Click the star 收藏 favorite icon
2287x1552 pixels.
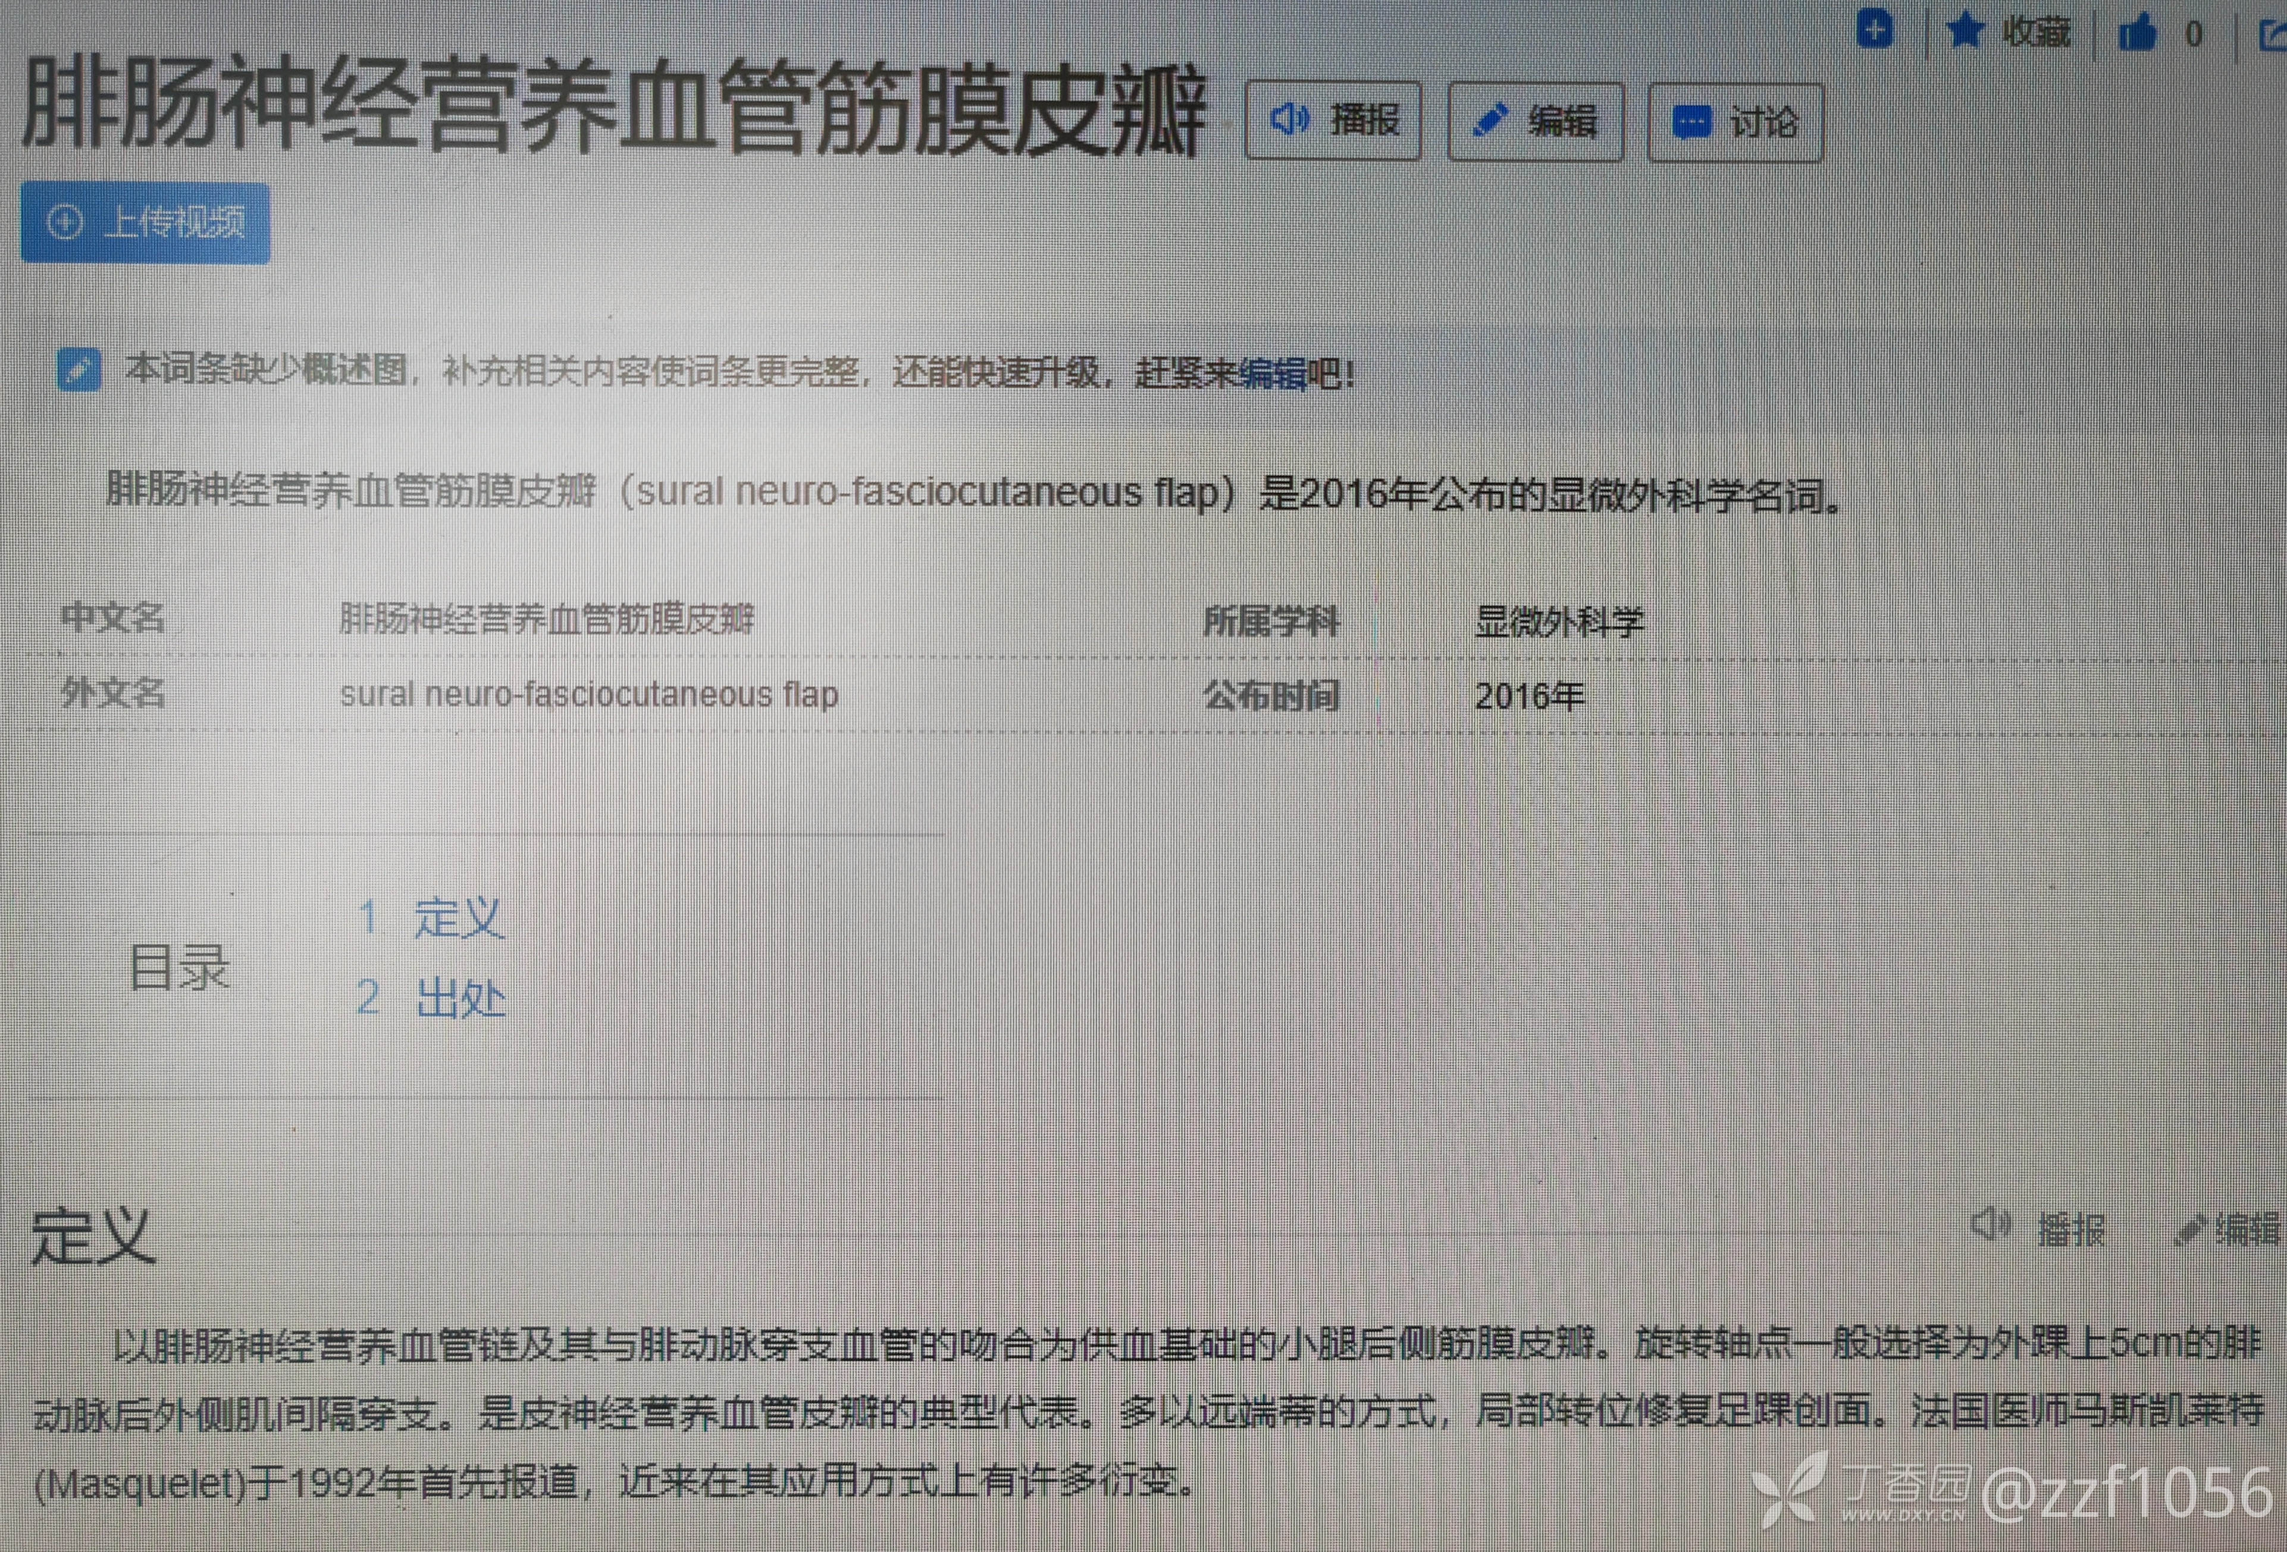click(x=1965, y=30)
